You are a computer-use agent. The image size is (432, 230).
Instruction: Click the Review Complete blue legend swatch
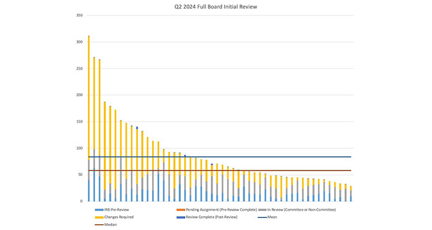(x=179, y=217)
